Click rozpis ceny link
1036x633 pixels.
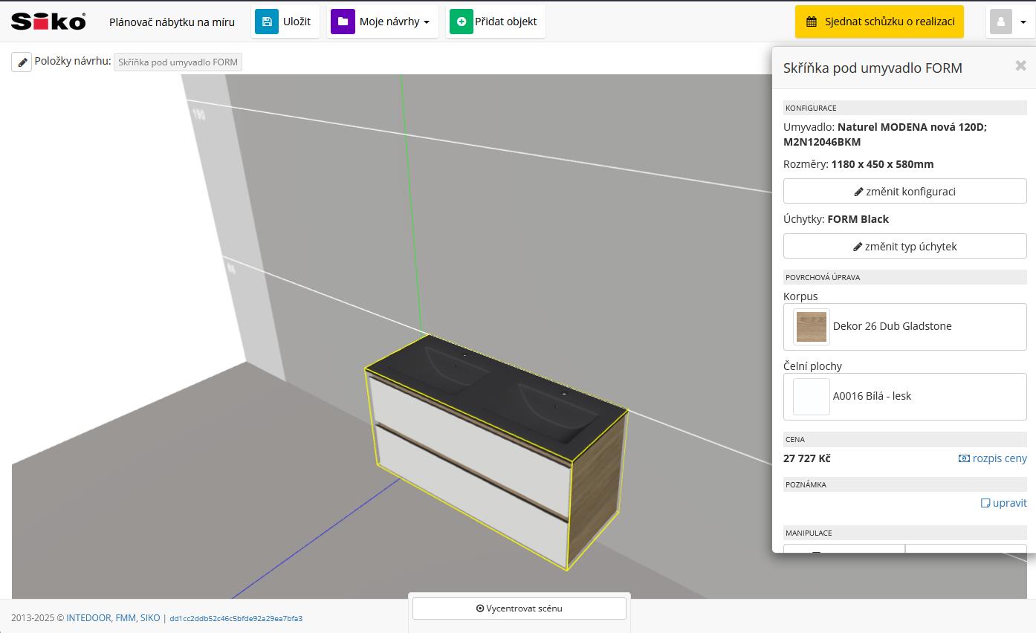point(1000,458)
